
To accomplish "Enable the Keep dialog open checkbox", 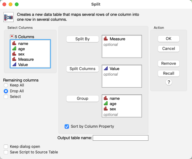I will pos(6,147).
